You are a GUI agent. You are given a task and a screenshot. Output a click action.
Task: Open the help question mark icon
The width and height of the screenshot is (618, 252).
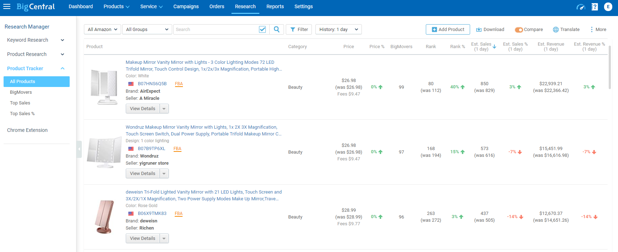[x=594, y=7]
